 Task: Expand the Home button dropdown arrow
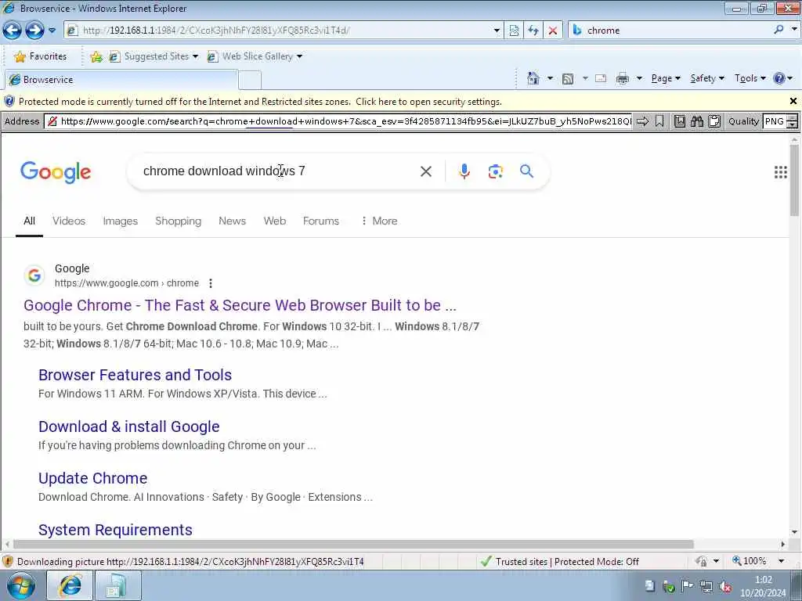pos(551,78)
